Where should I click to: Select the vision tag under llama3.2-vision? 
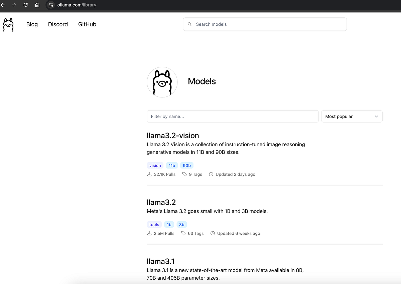point(155,165)
